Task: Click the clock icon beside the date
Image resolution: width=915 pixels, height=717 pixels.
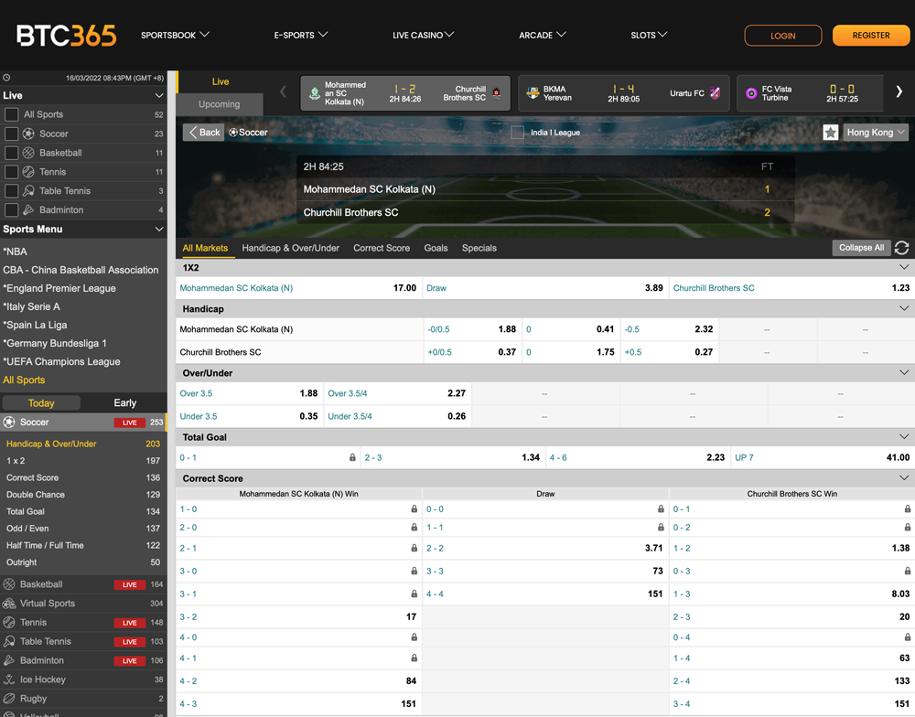Action: point(6,78)
